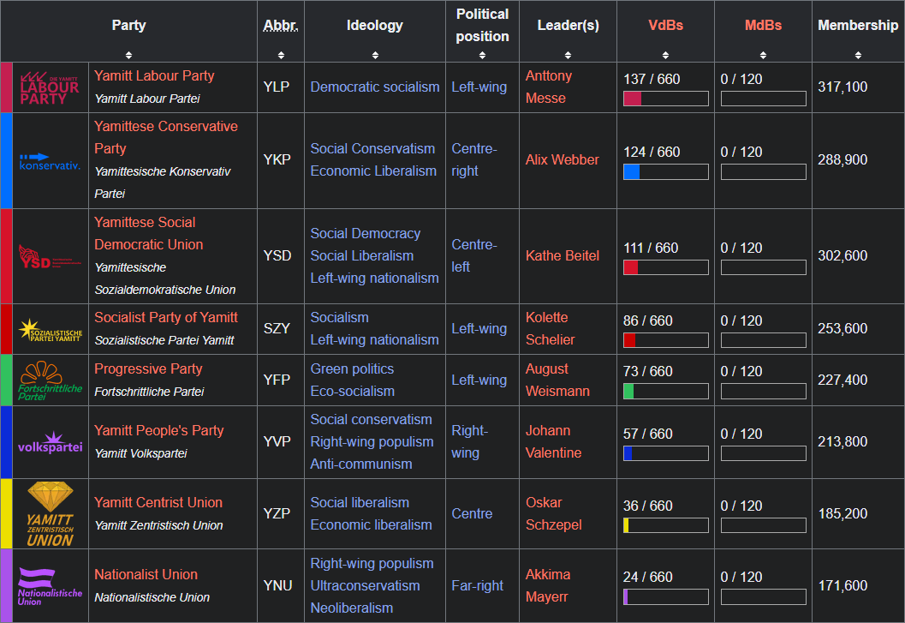Follow the Eco-socialism link

point(352,392)
